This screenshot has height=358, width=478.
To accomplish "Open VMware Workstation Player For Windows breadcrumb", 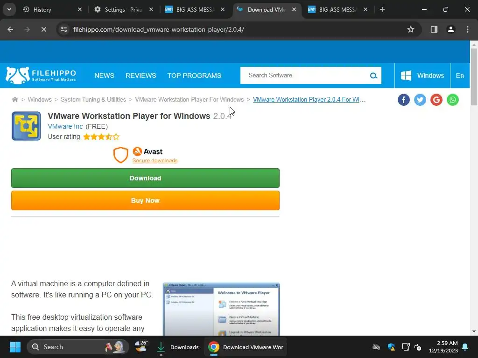I will pos(190,100).
